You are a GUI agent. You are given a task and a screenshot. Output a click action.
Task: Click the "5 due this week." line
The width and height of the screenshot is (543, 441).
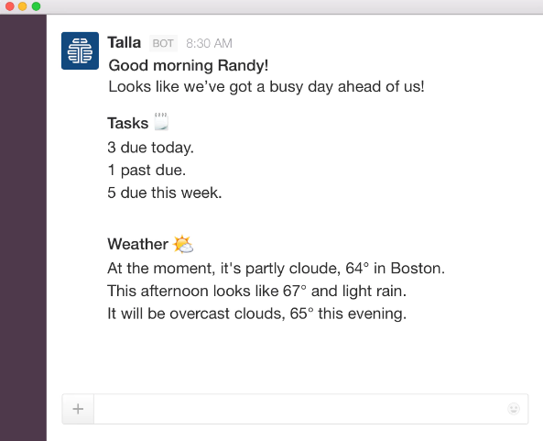165,193
